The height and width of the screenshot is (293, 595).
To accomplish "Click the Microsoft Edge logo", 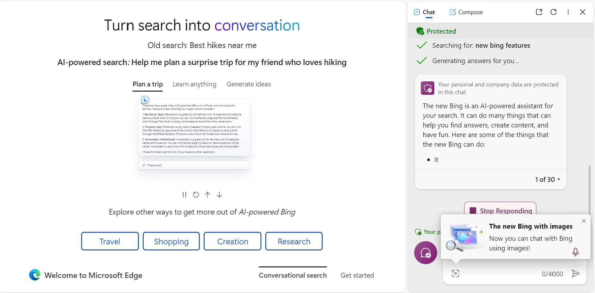I will pos(35,275).
